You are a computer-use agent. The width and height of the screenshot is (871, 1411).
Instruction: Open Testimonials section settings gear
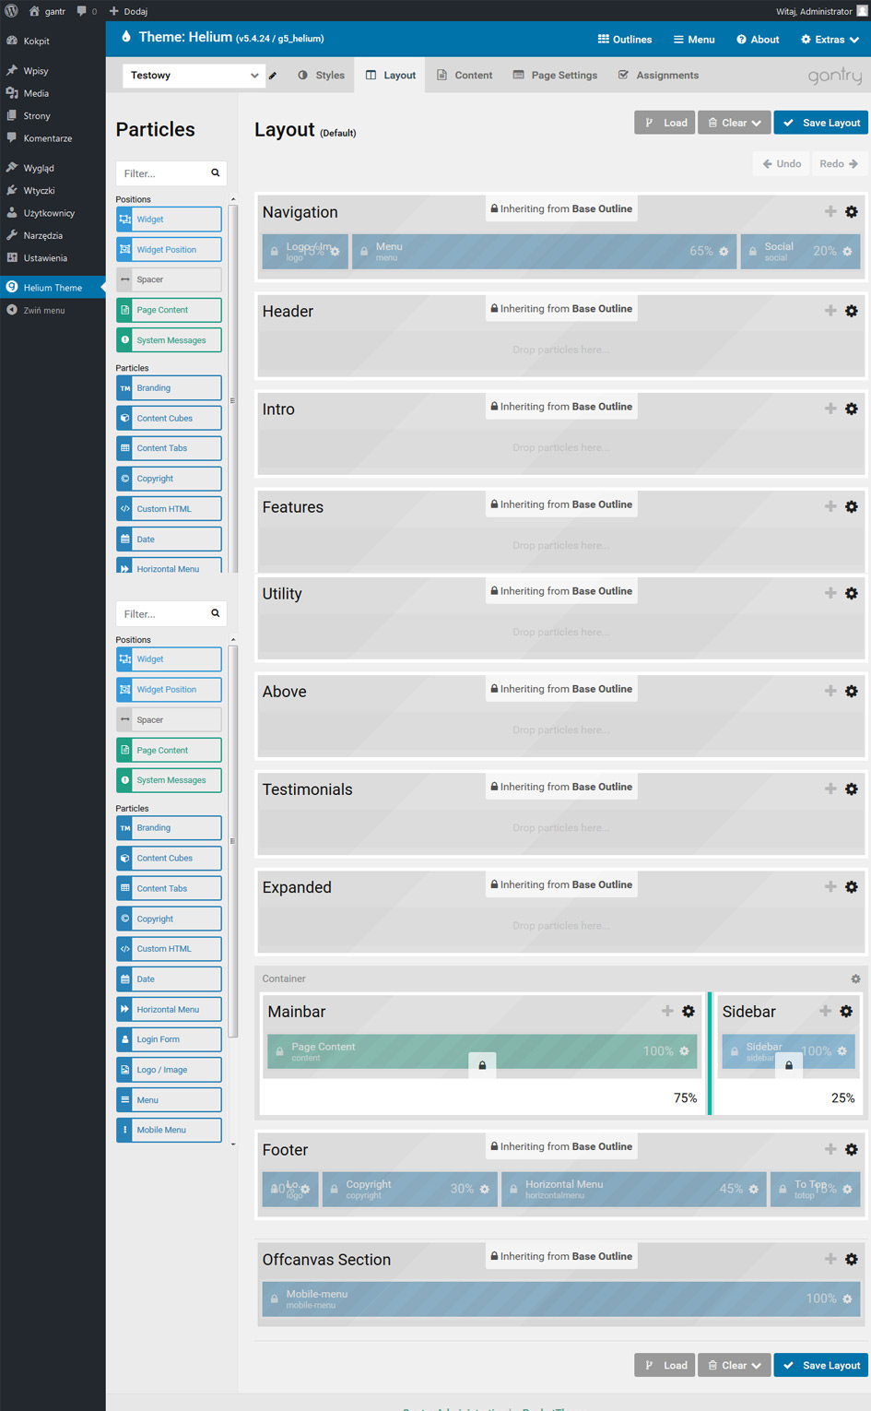pyautogui.click(x=852, y=789)
